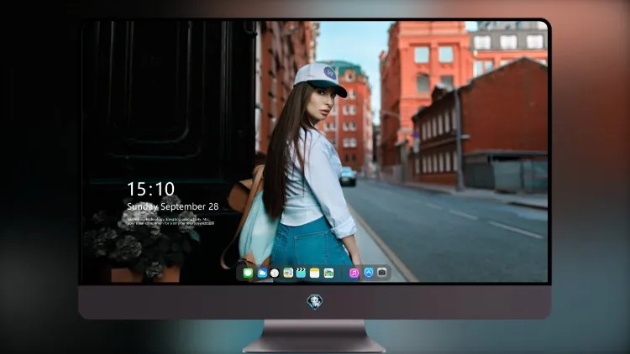Open the Camera app in the dock
Screen dimensions: 630x354
(x=381, y=273)
